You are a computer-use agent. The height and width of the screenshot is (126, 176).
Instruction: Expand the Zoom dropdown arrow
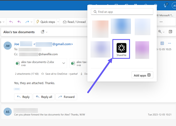(x=164, y=32)
